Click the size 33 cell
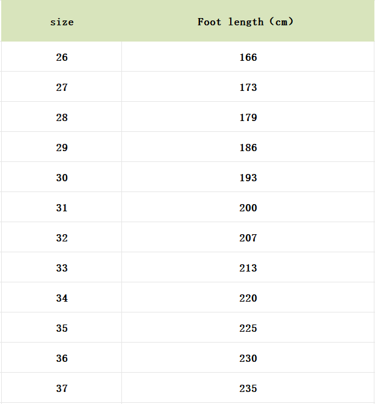This screenshot has height=404, width=375. click(62, 268)
